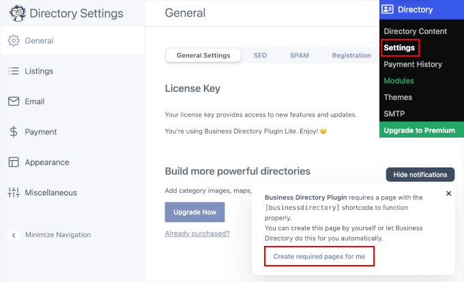The width and height of the screenshot is (464, 282).
Task: Click the Hide notifications button
Action: 420,175
